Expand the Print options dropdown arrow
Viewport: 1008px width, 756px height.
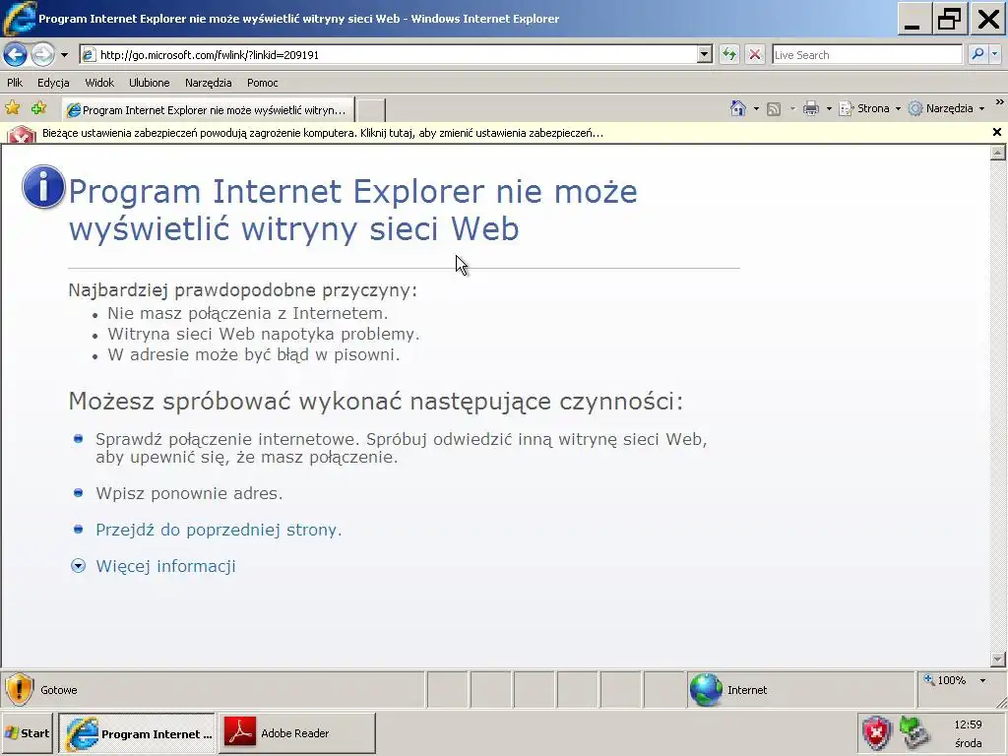pos(829,108)
